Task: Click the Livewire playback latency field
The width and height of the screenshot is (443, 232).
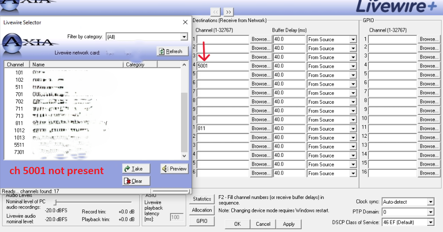Action: tap(177, 217)
